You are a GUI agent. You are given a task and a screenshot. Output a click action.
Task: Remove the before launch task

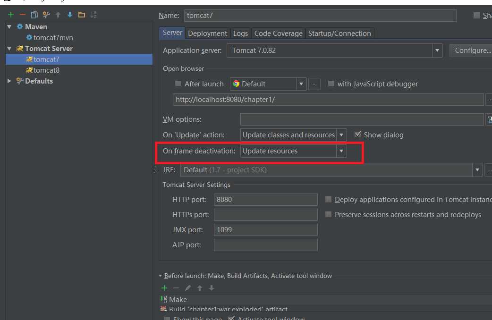click(x=176, y=288)
